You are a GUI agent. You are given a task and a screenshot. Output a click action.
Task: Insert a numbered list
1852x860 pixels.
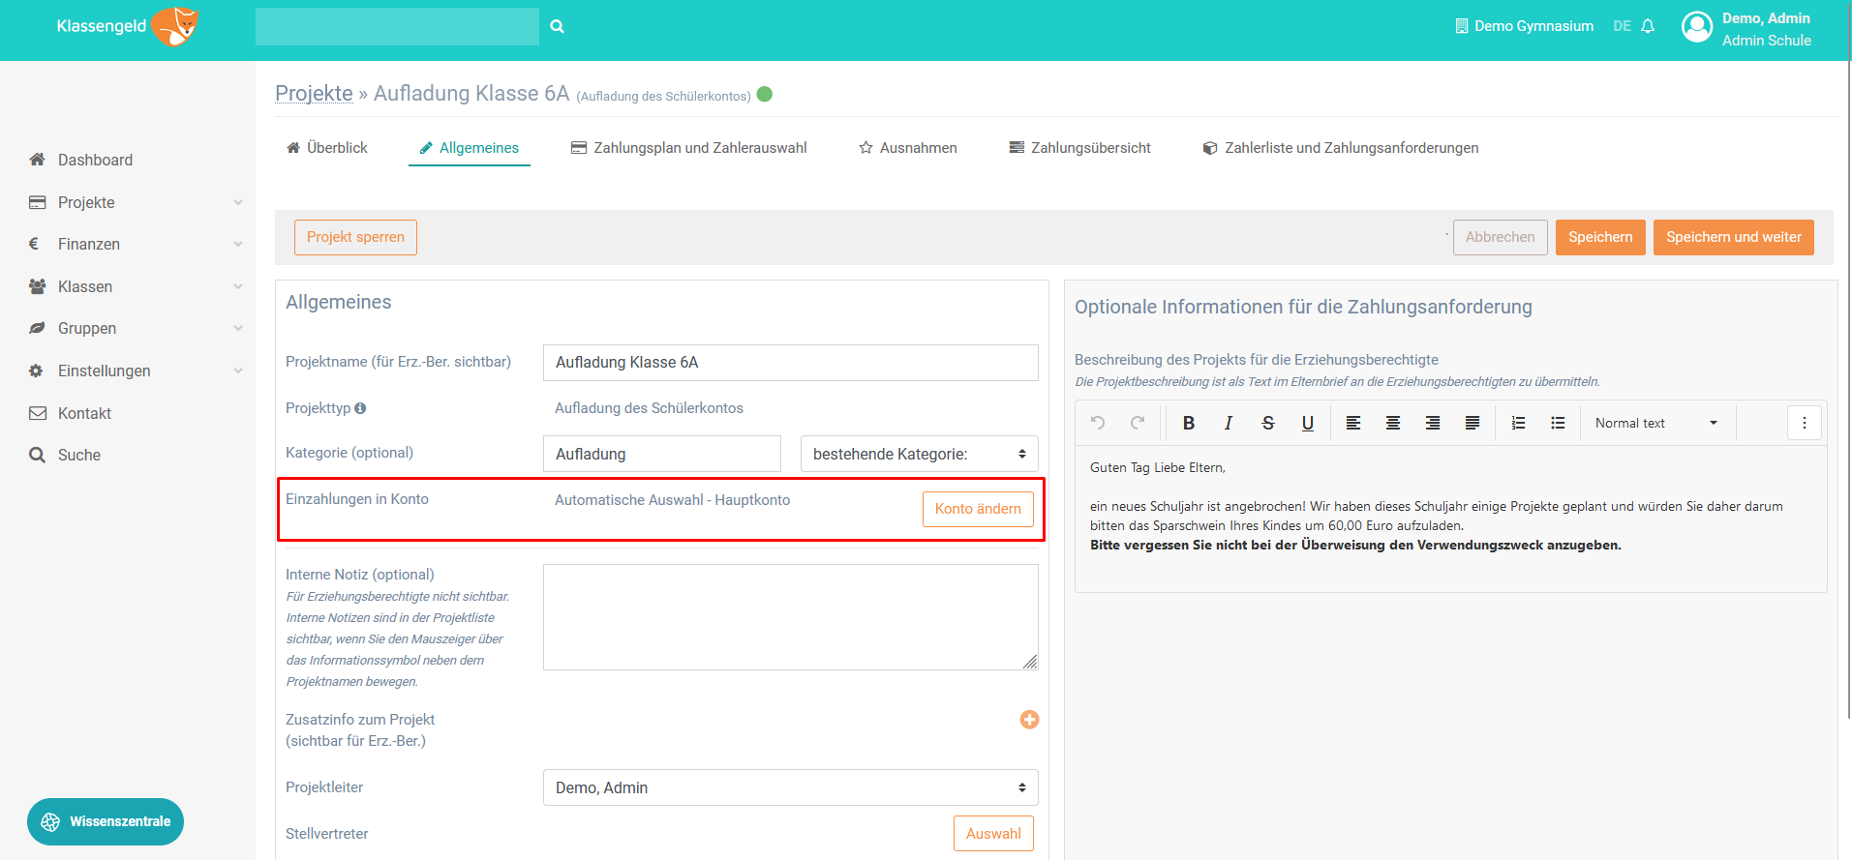coord(1518,423)
